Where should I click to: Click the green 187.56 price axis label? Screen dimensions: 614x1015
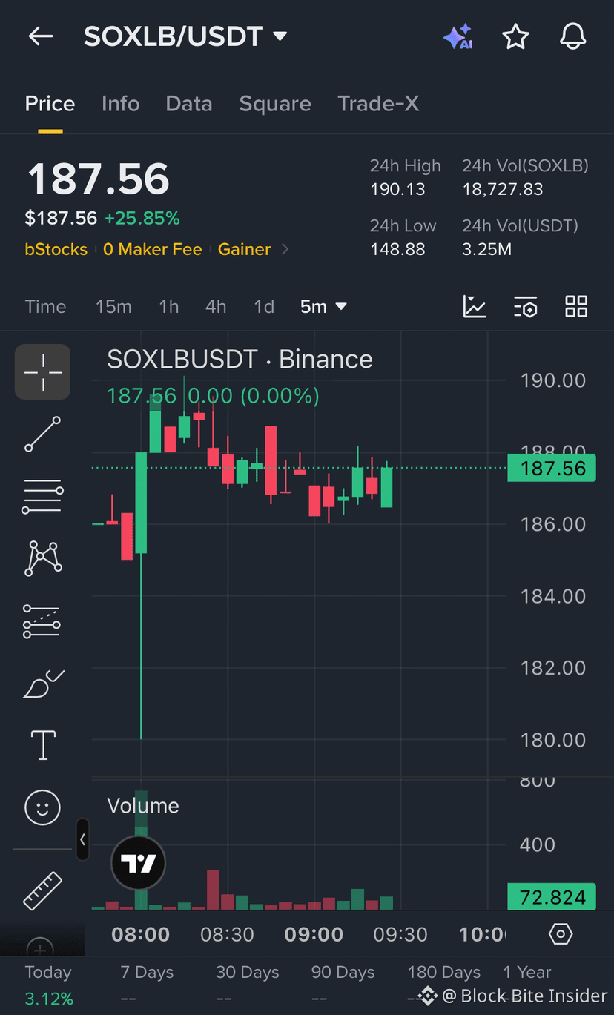[x=552, y=469]
